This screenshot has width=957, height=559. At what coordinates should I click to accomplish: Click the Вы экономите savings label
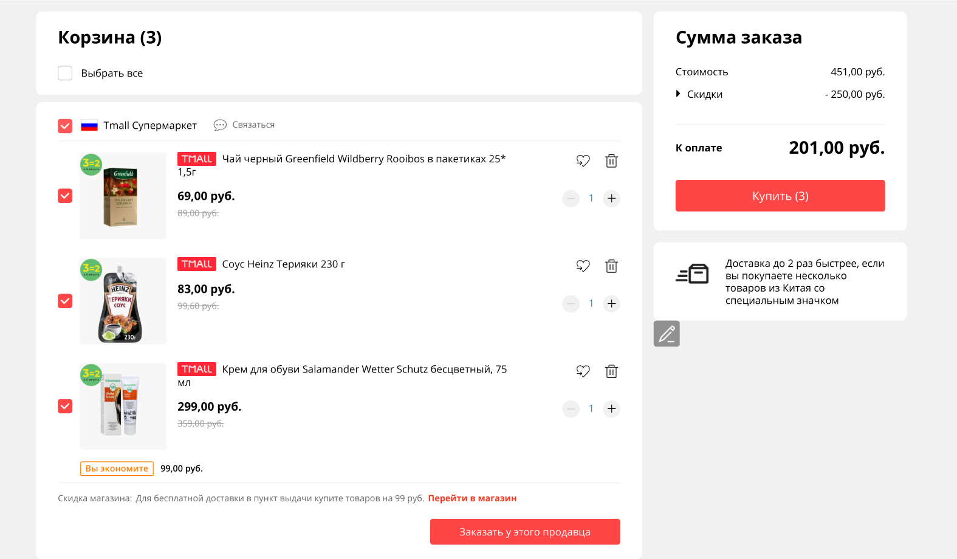click(117, 468)
